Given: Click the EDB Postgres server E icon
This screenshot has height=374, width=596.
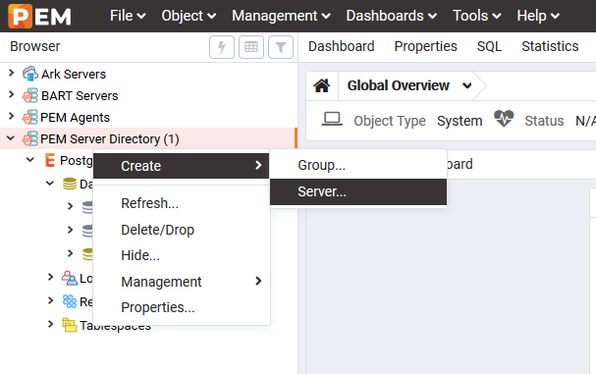Looking at the screenshot, I should point(50,160).
